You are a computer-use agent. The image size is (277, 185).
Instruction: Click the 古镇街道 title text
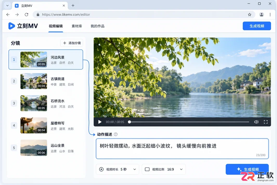pos(57,79)
